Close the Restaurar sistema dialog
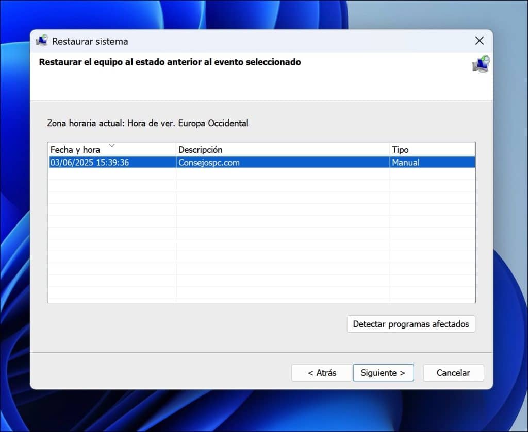This screenshot has width=528, height=432. (x=479, y=41)
